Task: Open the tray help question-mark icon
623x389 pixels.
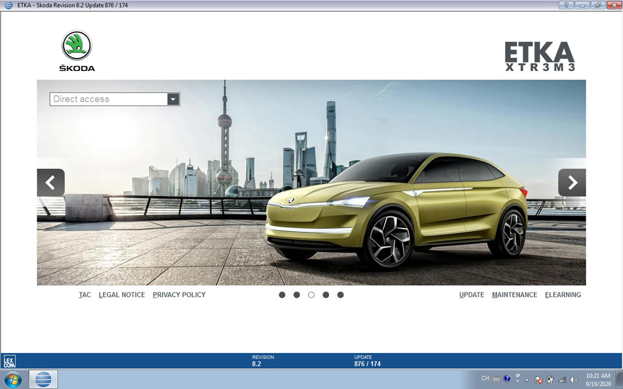Action: (x=507, y=378)
